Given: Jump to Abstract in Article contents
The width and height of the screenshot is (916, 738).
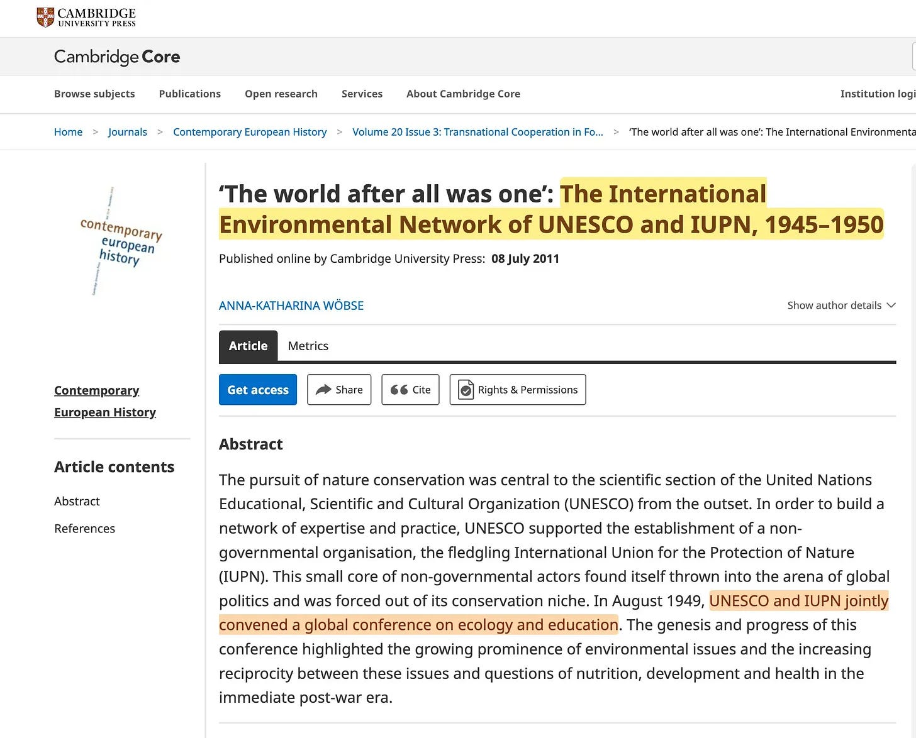Looking at the screenshot, I should tap(77, 501).
